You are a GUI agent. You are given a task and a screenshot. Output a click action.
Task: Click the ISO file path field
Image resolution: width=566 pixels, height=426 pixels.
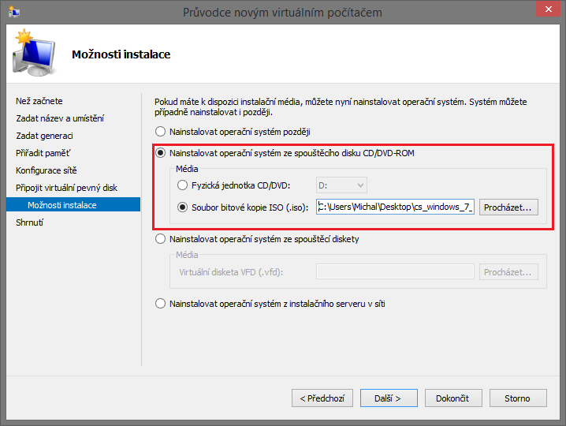tap(394, 207)
